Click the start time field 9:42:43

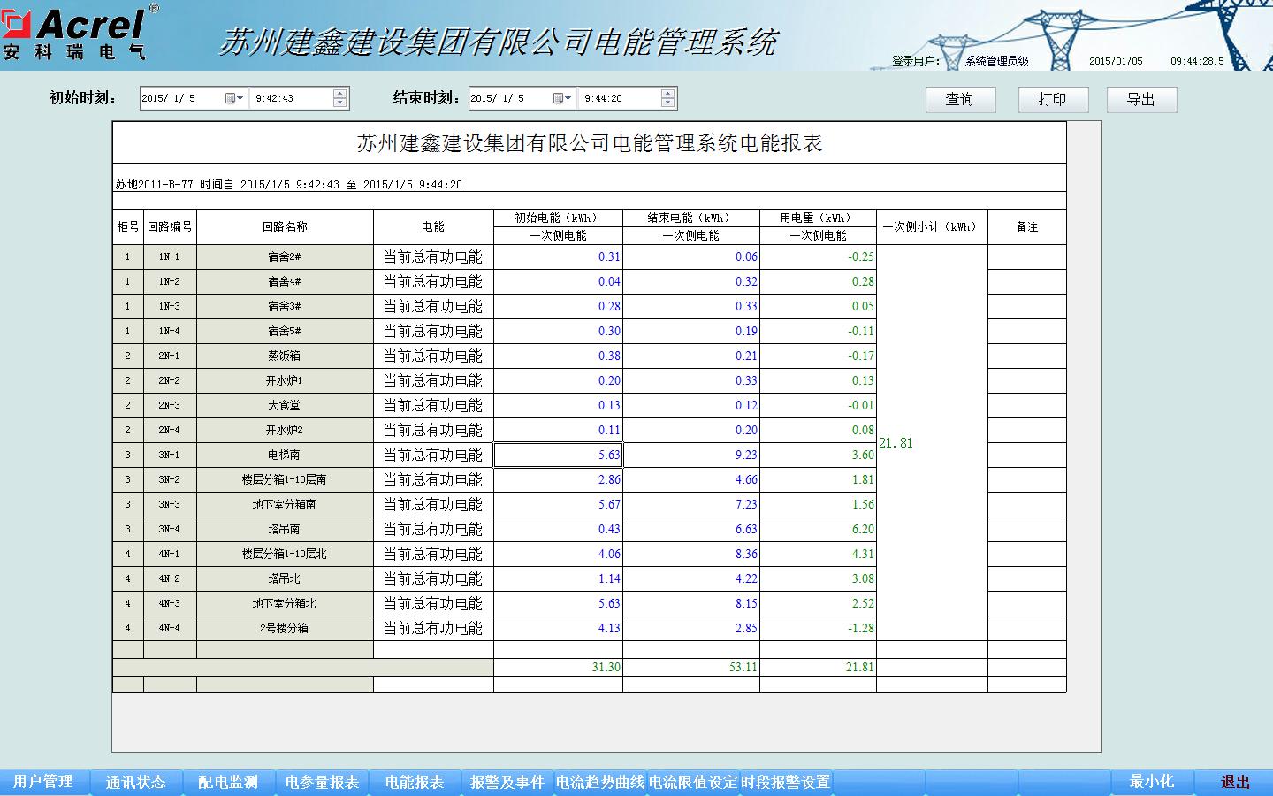pos(292,98)
